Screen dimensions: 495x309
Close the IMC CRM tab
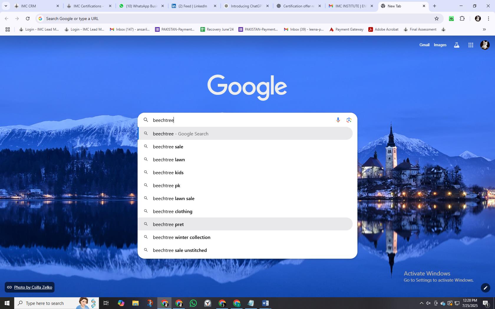coord(58,6)
